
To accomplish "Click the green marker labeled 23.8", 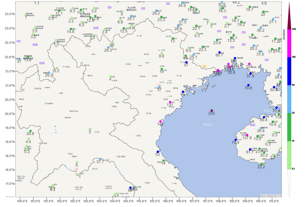I will click(x=217, y=40).
